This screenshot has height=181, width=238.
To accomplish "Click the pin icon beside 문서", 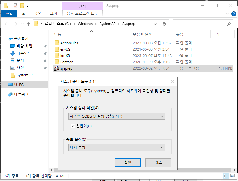I will click(x=45, y=61).
